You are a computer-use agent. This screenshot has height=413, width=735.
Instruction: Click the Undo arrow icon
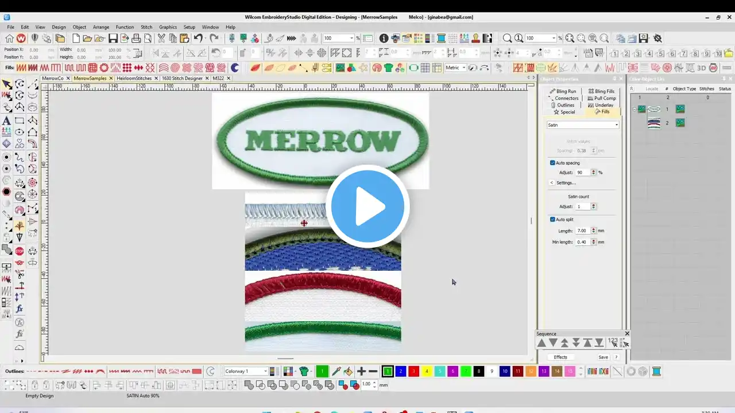coord(198,38)
